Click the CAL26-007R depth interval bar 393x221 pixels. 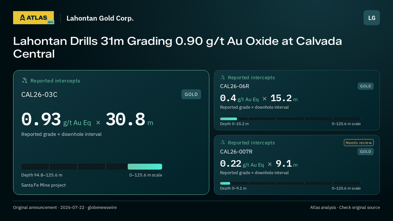pos(290,183)
